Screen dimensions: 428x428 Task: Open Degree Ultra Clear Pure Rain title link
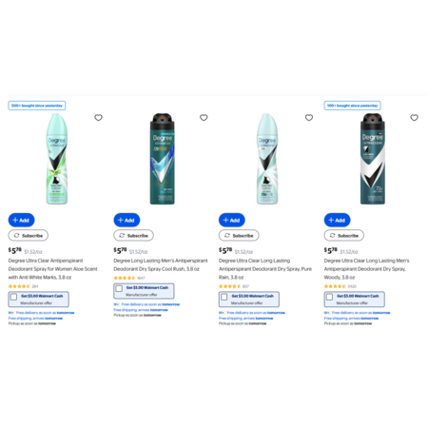[x=265, y=269]
